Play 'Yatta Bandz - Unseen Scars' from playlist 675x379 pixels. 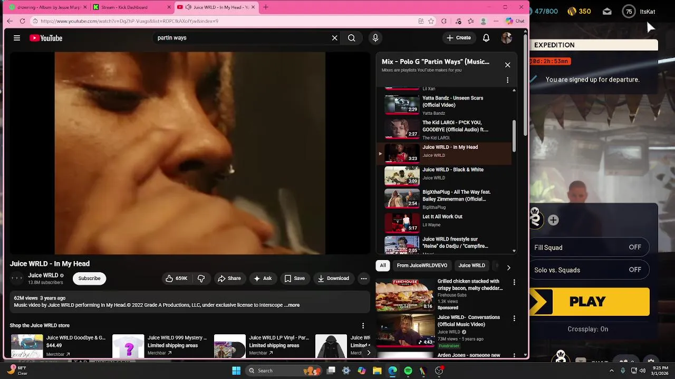coord(444,105)
